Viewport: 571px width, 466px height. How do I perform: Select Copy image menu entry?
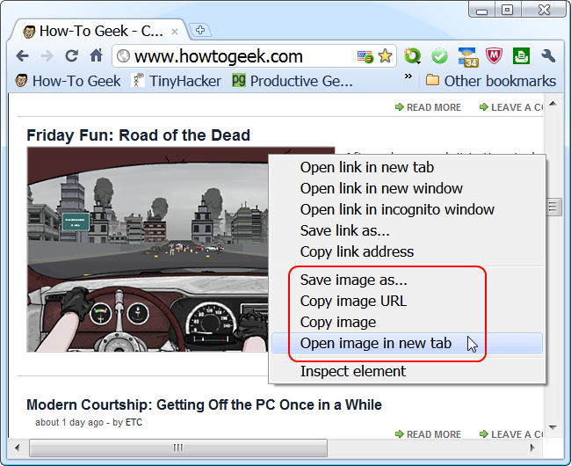coord(407,322)
